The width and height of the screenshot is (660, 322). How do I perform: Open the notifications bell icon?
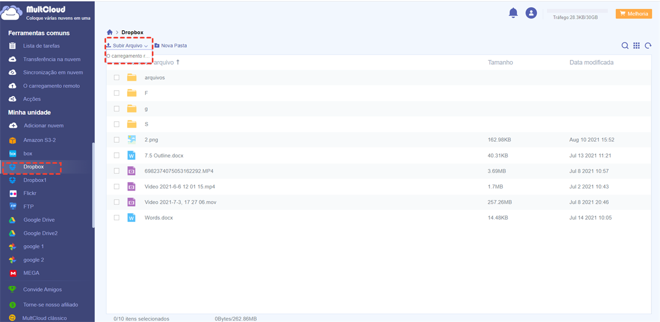tap(513, 13)
